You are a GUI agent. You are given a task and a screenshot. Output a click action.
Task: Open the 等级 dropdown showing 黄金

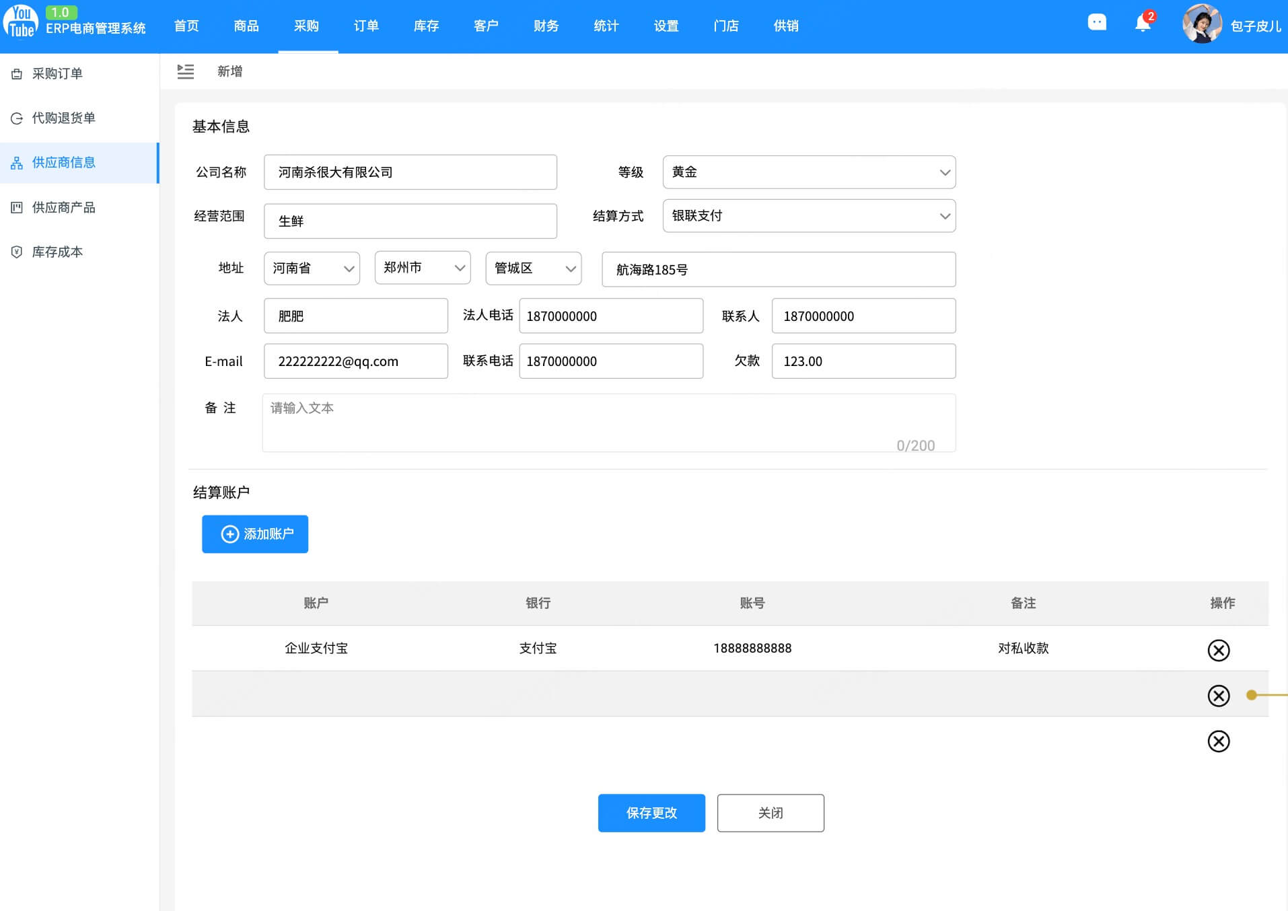(808, 172)
